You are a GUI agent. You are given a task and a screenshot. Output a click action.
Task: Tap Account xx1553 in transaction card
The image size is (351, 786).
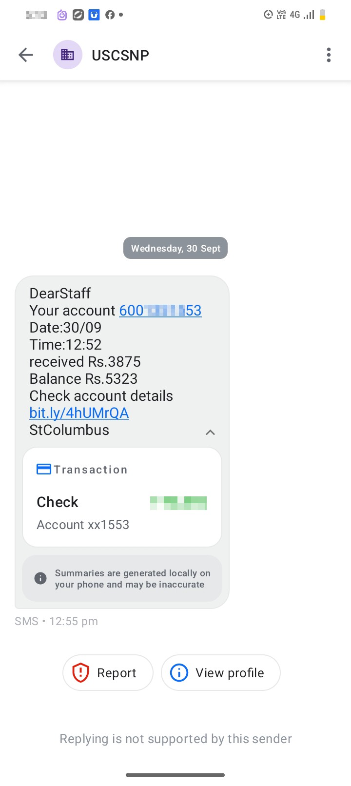83,525
